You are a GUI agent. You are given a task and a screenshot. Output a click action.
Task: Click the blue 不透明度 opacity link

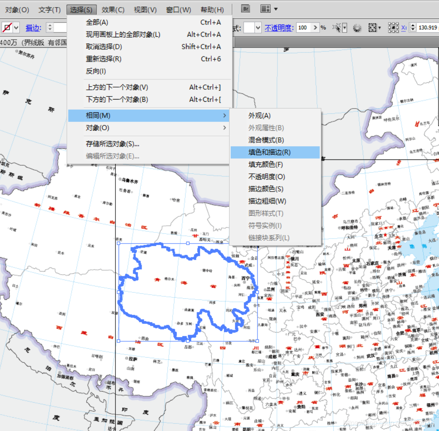pos(279,28)
